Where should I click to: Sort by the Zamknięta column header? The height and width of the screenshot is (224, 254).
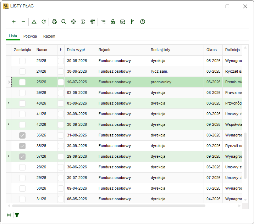tap(22, 50)
